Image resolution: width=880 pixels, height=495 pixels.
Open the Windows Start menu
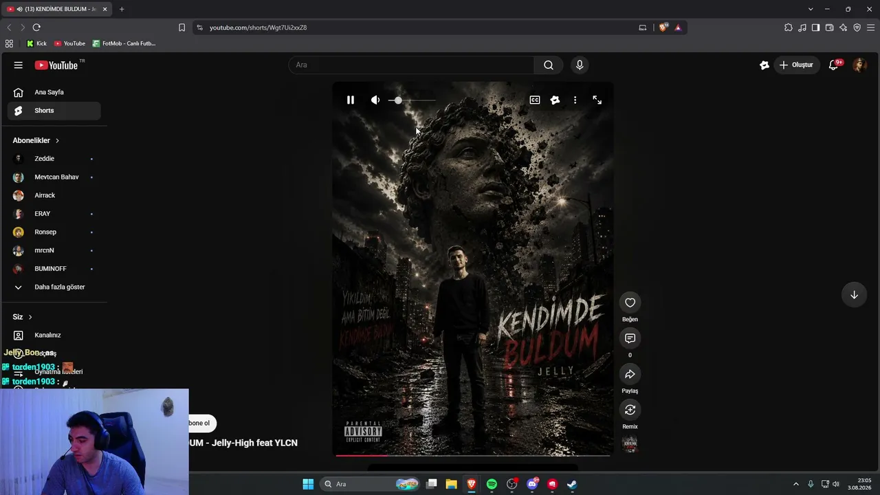pos(308,484)
